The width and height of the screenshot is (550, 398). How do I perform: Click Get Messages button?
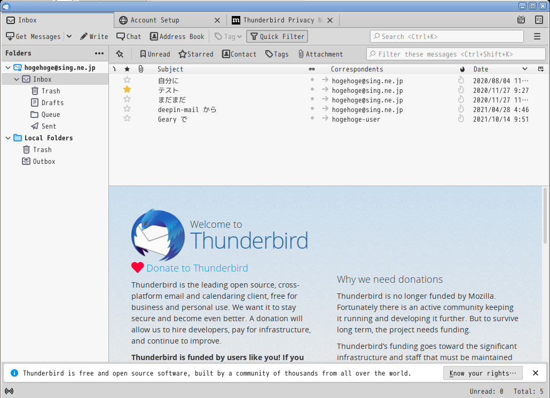pos(33,36)
